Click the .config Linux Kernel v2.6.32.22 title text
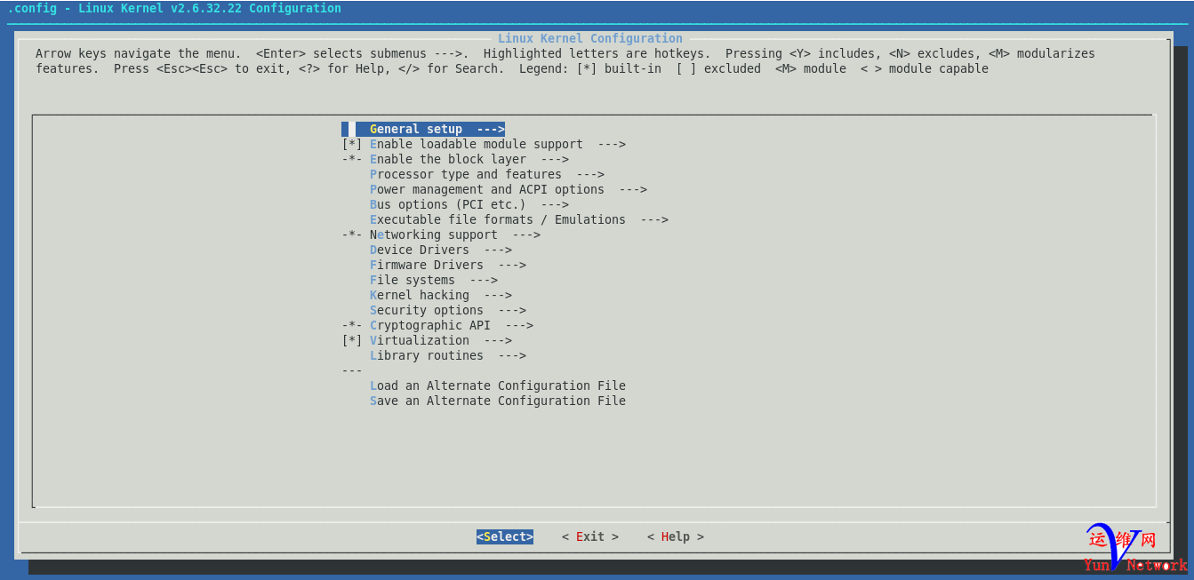 click(174, 8)
